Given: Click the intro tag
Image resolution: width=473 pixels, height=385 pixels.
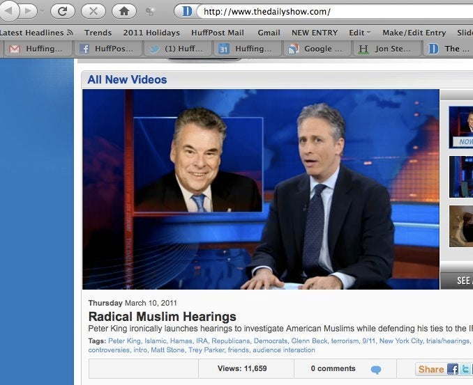Looking at the screenshot, I should (x=140, y=350).
